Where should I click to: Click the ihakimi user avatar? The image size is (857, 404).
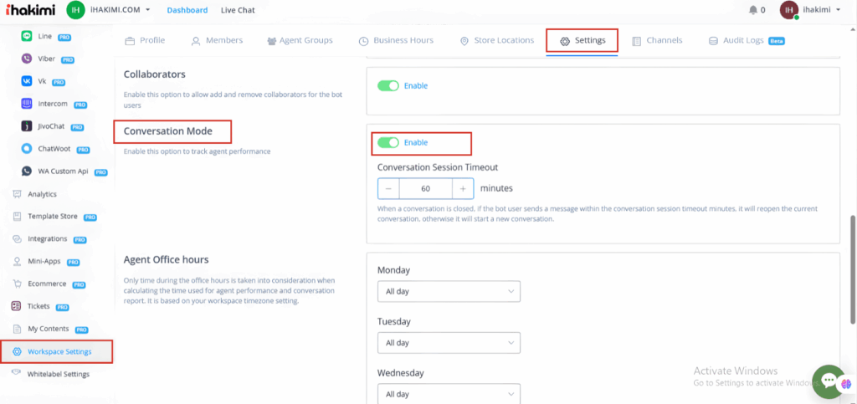788,10
